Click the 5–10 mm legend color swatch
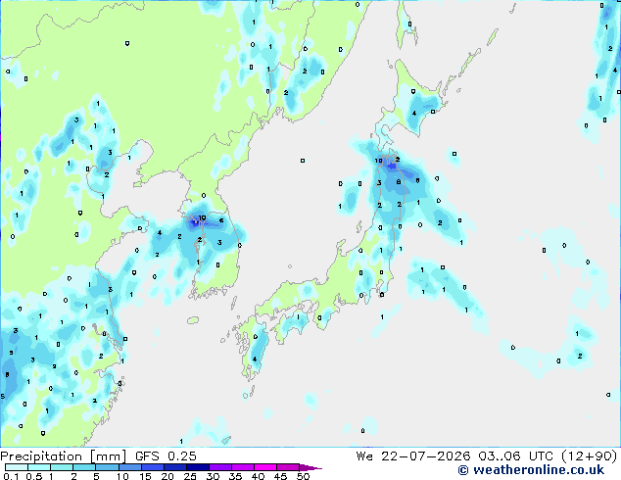The image size is (621, 480). click(x=107, y=467)
